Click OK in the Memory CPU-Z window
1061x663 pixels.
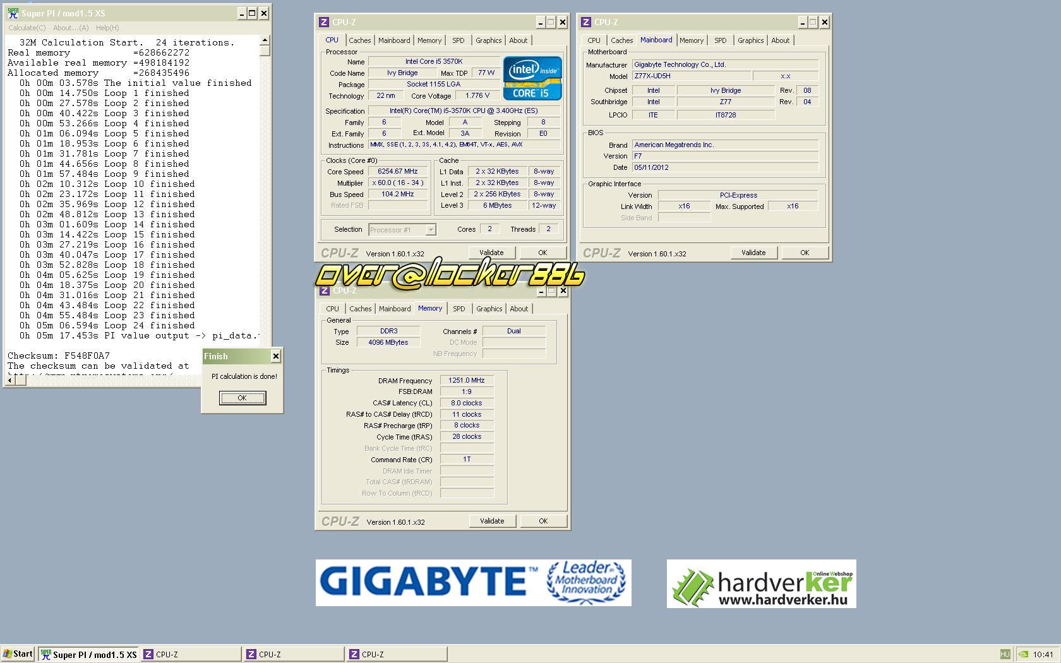tap(543, 521)
